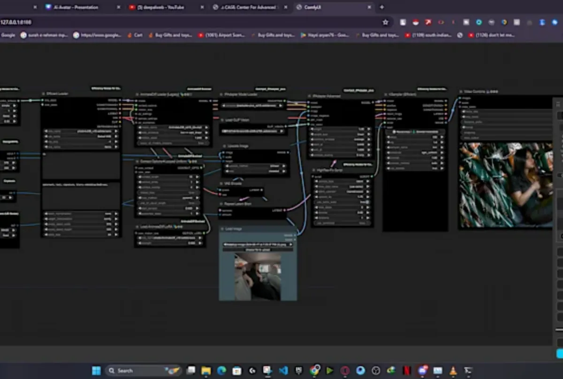Screen dimensions: 563x379
Task: Collapse the Load AnimateDiff LoRA node
Action: tap(137, 227)
